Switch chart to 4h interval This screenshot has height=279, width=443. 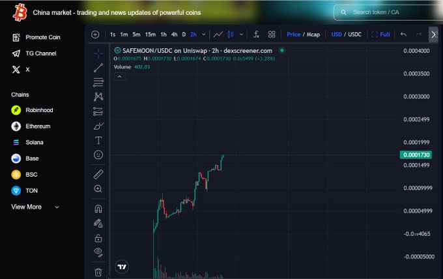[175, 35]
